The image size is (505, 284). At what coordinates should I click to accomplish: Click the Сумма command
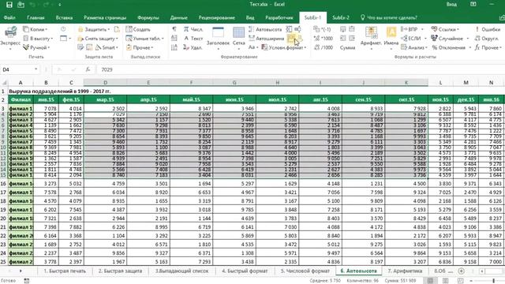pos(347,47)
